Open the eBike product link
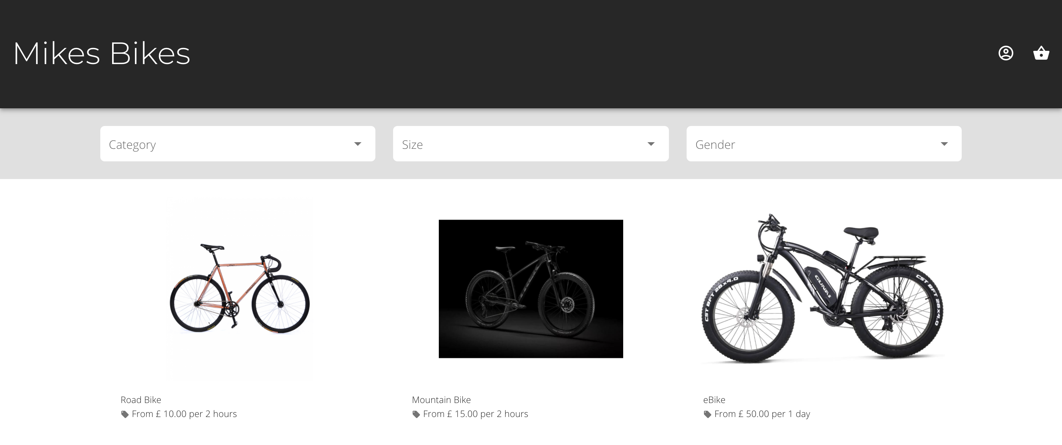Screen dimensions: 1062x445 point(714,400)
